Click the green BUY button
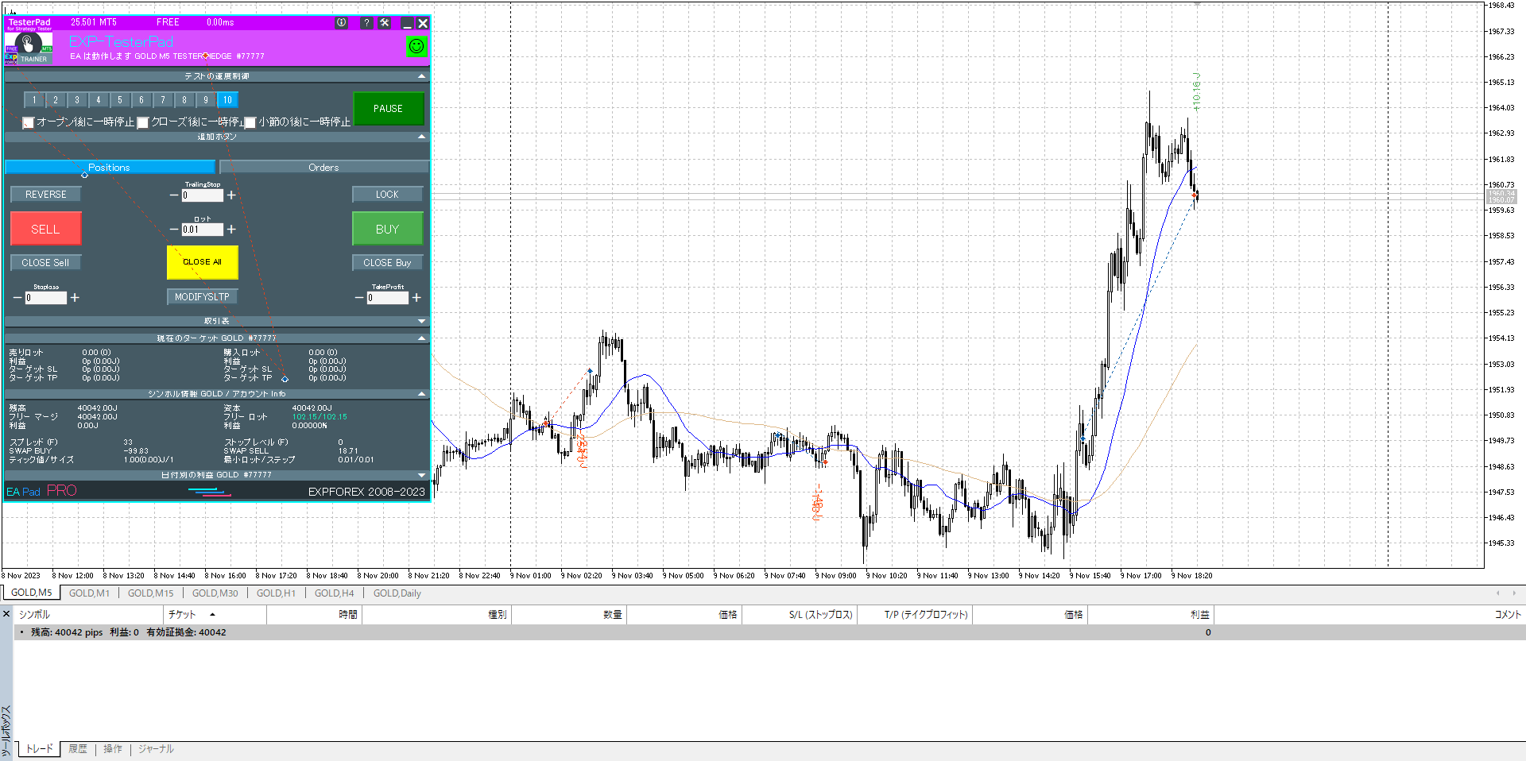The image size is (1526, 761). pos(387,229)
